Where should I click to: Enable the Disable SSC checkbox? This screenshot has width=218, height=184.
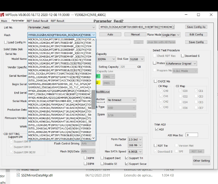pyautogui.click(x=102, y=164)
